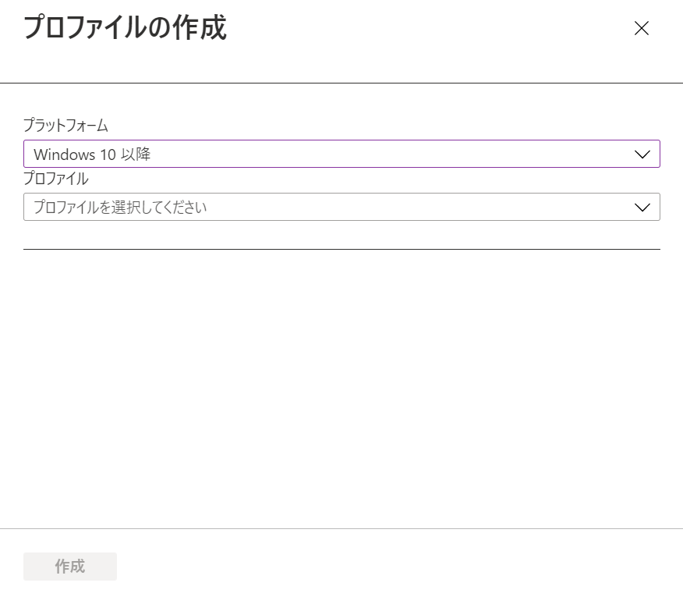Click the プロファイルを選択してください placeholder text
Viewport: 683px width, 604px height.
click(120, 207)
